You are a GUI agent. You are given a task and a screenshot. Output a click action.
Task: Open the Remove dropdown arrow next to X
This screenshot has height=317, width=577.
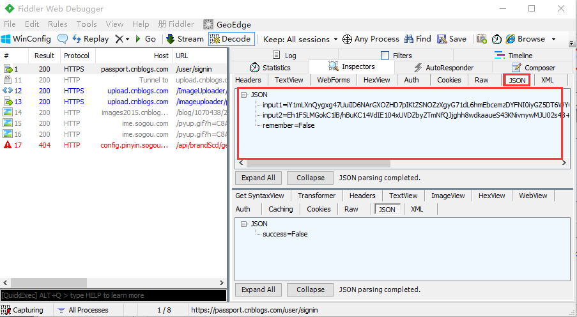(127, 39)
